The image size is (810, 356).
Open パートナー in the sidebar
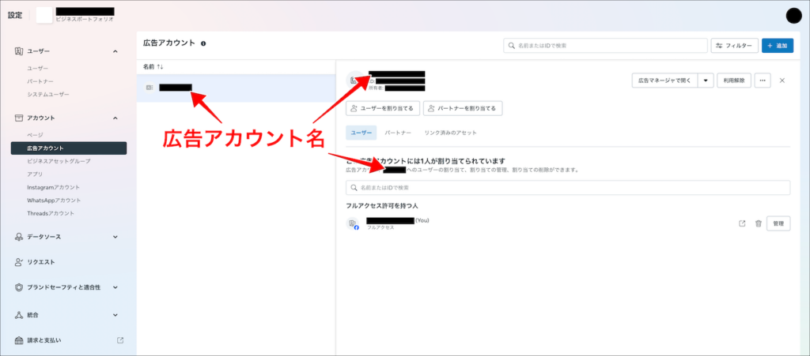(x=40, y=81)
